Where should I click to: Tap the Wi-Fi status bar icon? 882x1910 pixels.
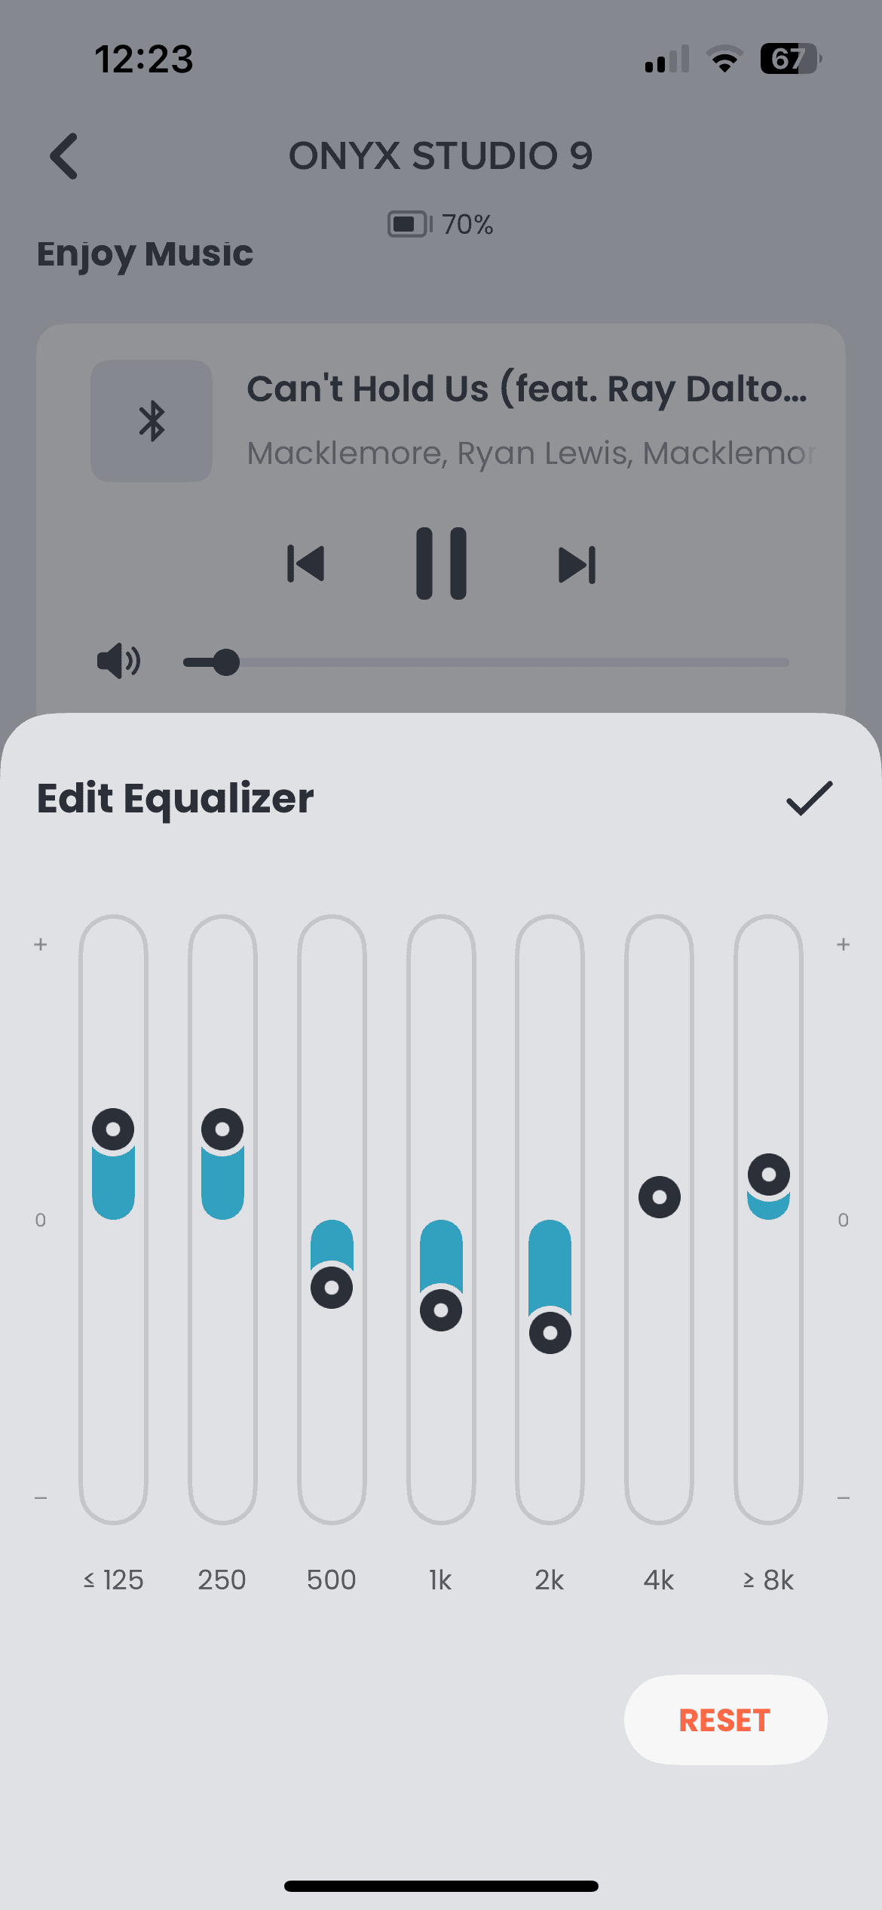[724, 59]
